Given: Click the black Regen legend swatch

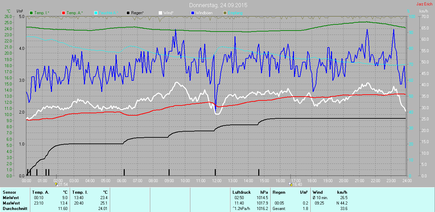Looking at the screenshot, I should click(x=128, y=13).
